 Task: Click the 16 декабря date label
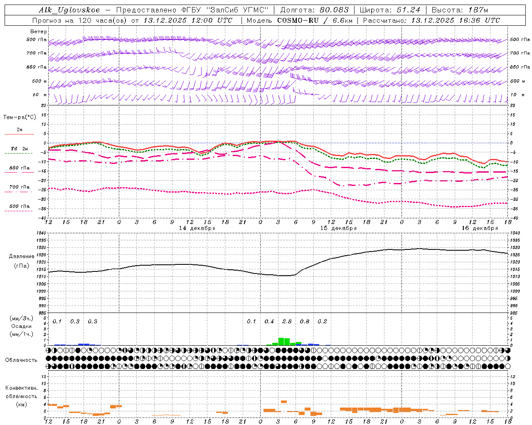click(x=480, y=228)
